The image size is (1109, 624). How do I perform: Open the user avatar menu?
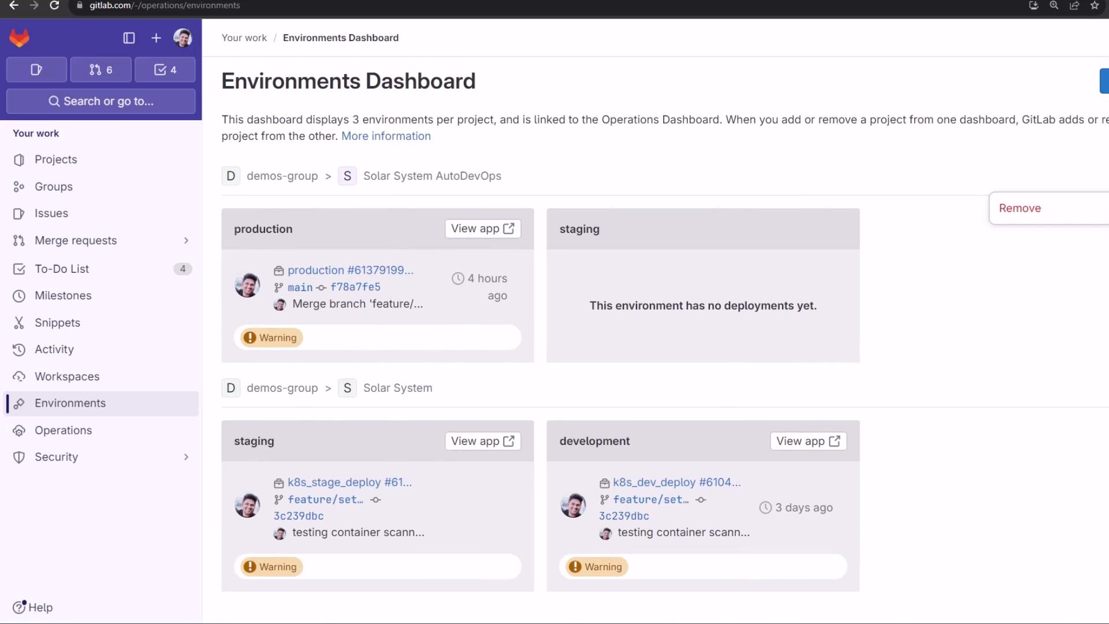(x=183, y=38)
